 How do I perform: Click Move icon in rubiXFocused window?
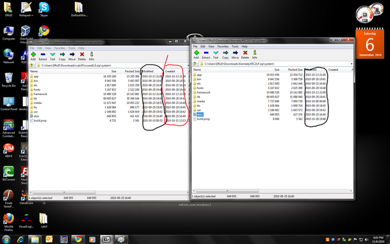pos(72,55)
